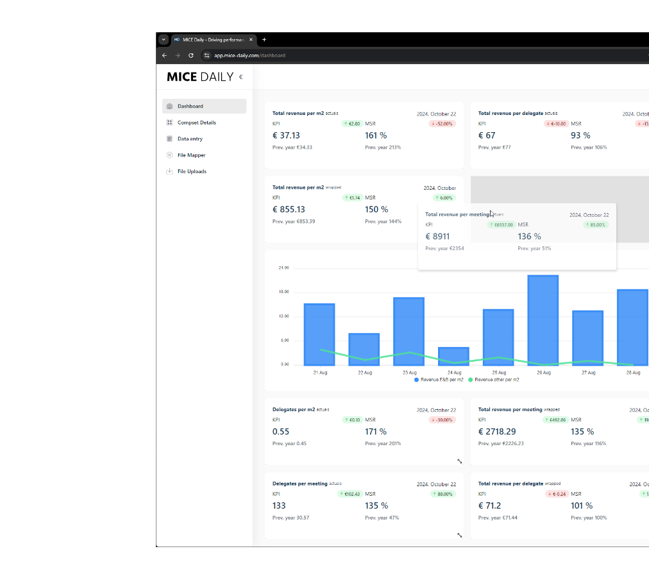Image resolution: width=649 pixels, height=576 pixels.
Task: Open a new browser tab
Action: 264,39
